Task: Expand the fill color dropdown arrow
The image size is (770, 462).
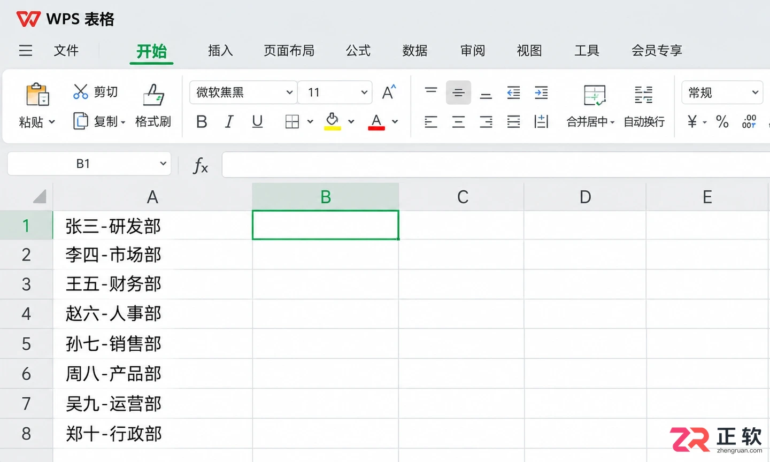Action: 351,122
